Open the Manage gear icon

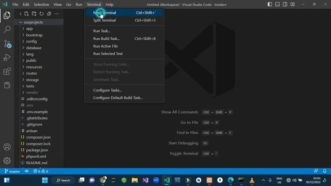coord(7,161)
